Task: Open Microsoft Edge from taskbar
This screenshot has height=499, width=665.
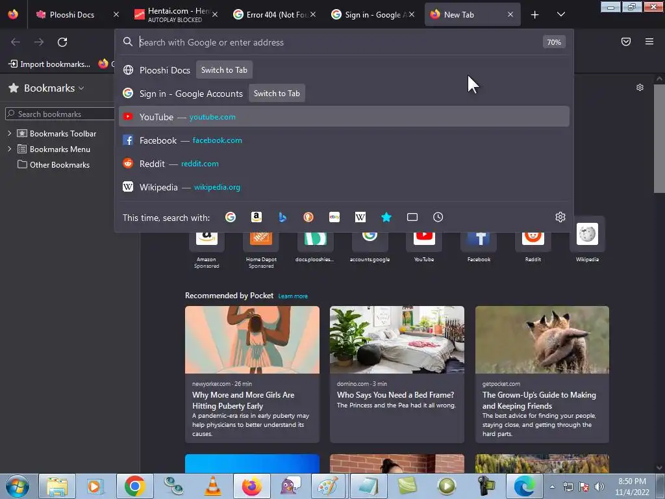Action: (524, 486)
